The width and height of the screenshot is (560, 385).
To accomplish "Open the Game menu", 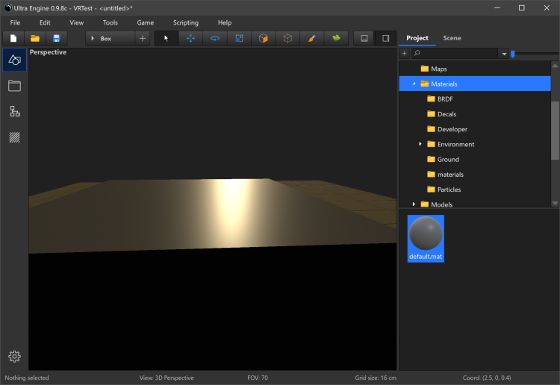I will (x=146, y=22).
